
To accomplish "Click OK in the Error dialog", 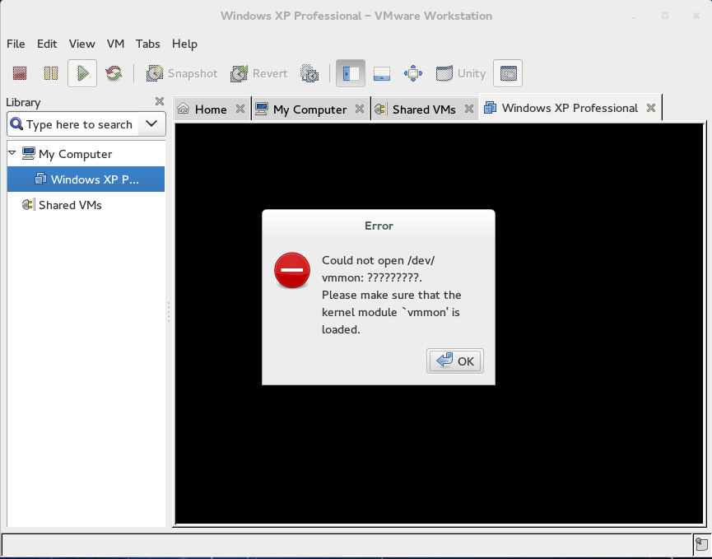I will pyautogui.click(x=455, y=361).
